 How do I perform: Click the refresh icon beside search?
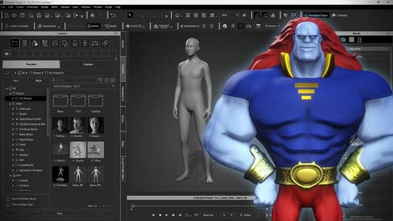pyautogui.click(x=106, y=80)
